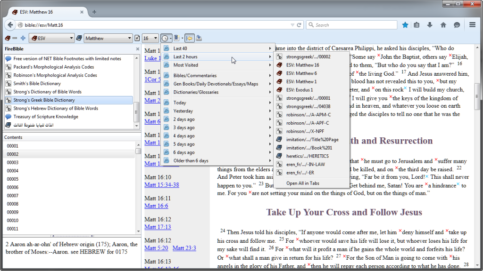This screenshot has width=483, height=271.
Task: Open the downloads arrow icon
Action: (429, 25)
